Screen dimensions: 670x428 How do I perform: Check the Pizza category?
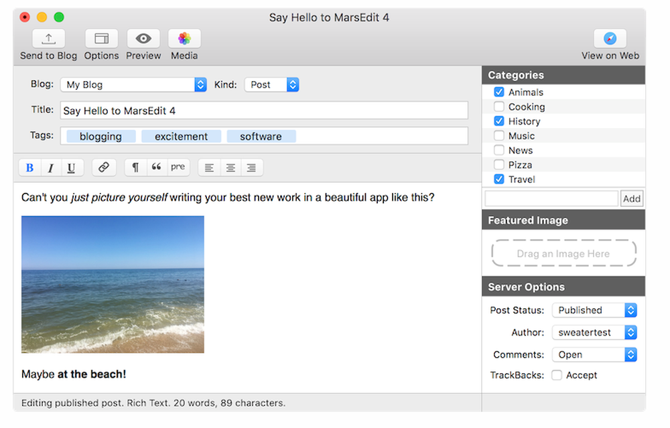[498, 165]
